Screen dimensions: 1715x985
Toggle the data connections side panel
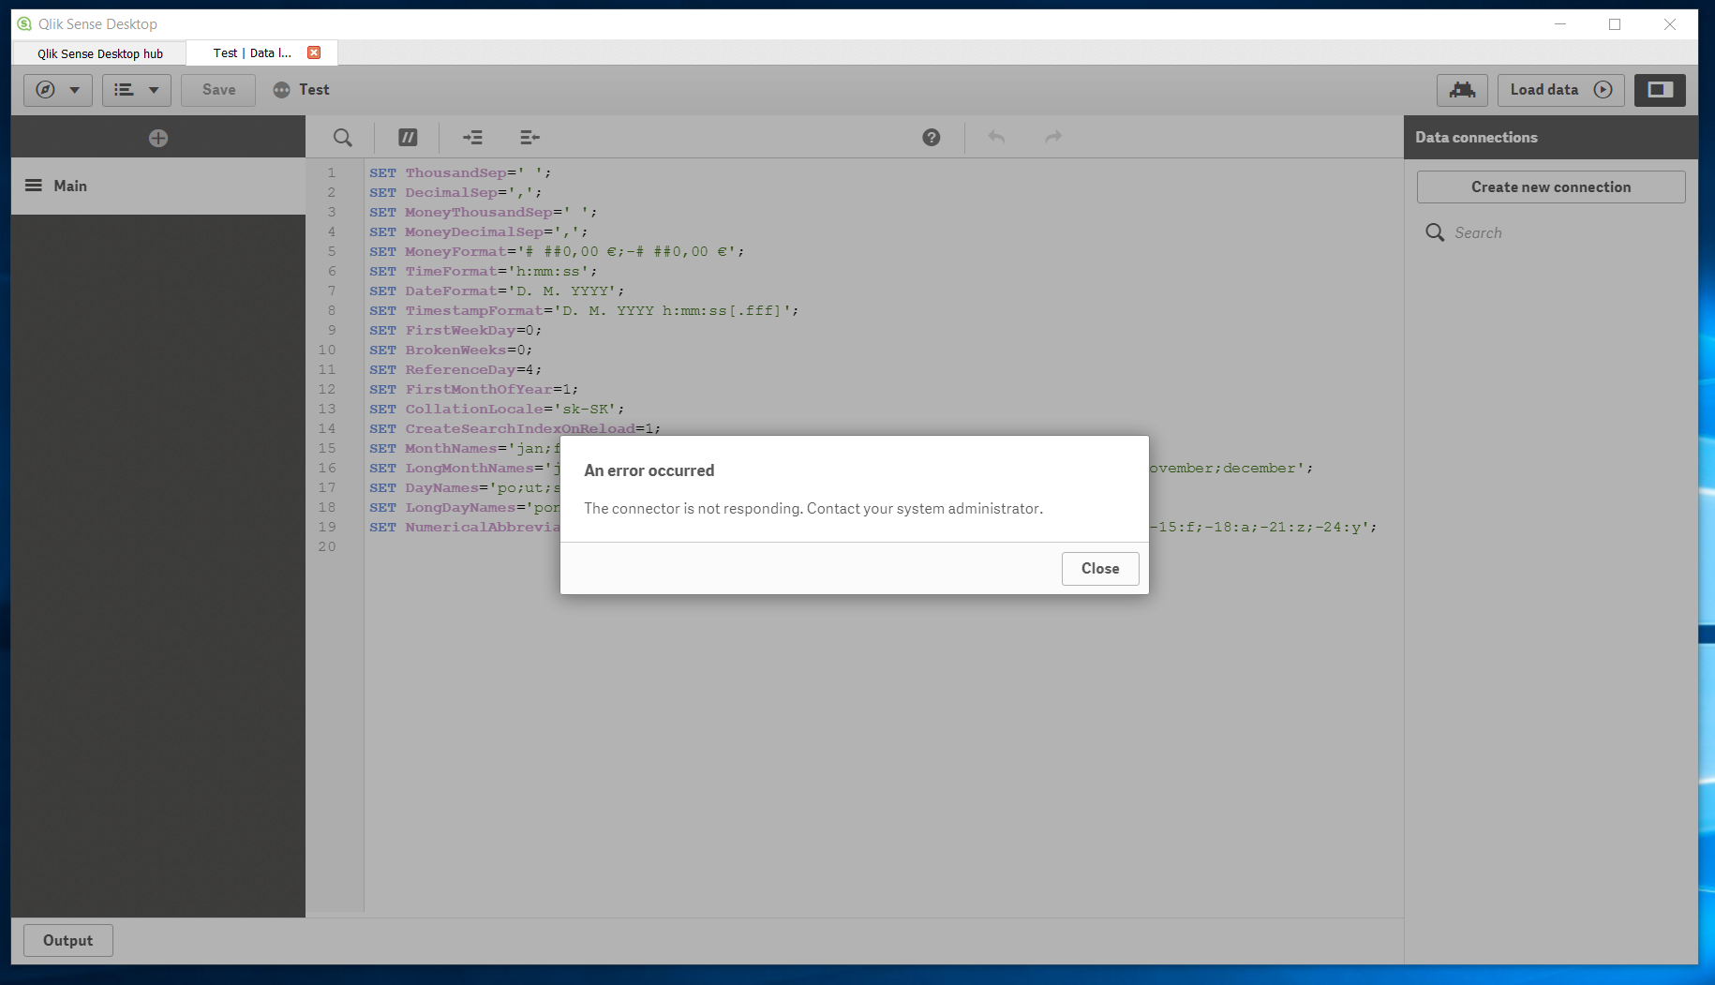coord(1660,90)
